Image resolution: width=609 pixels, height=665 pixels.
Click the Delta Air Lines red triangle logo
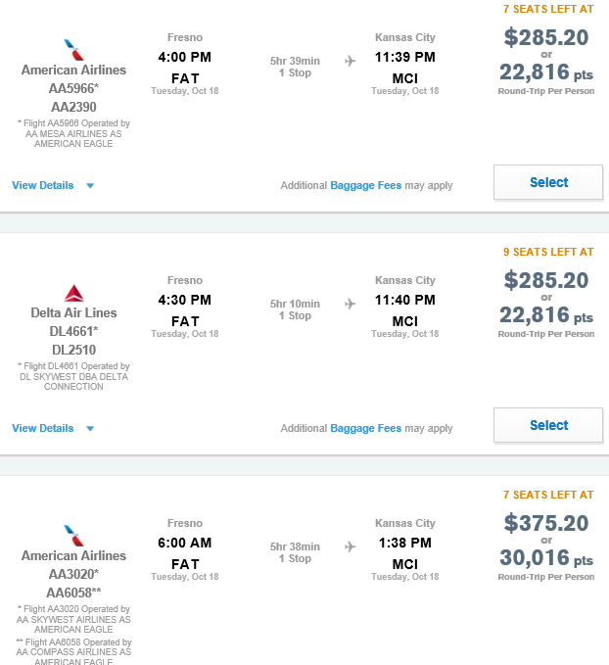tap(73, 293)
